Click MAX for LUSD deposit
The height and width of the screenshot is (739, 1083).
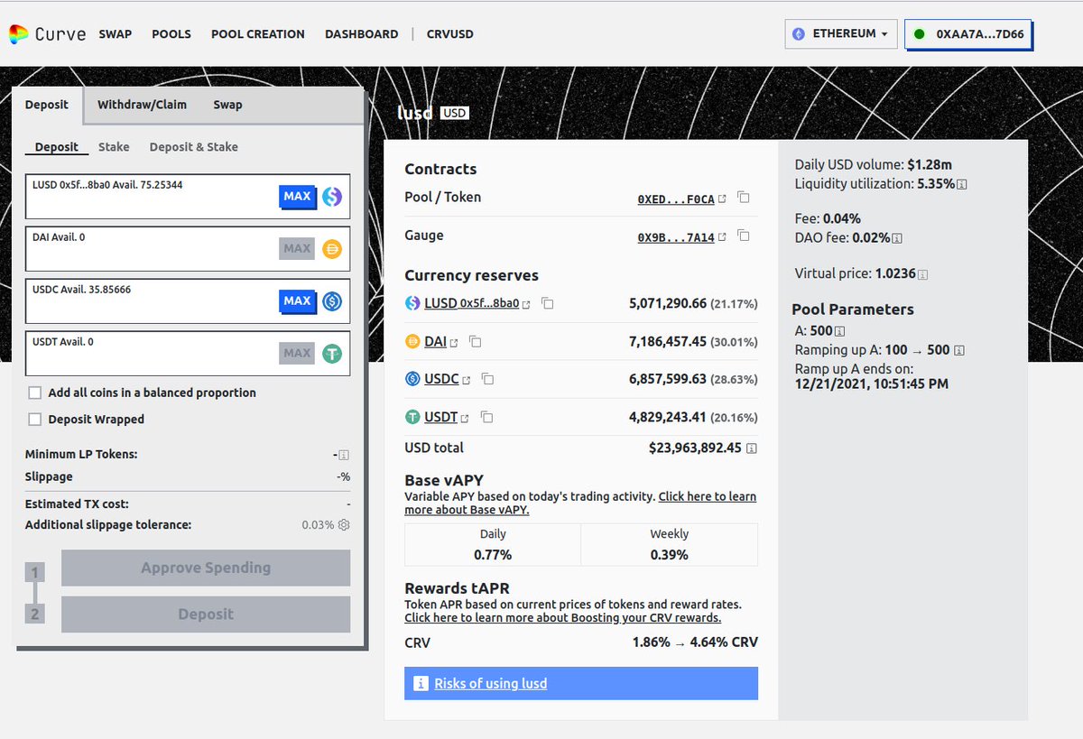tap(297, 196)
